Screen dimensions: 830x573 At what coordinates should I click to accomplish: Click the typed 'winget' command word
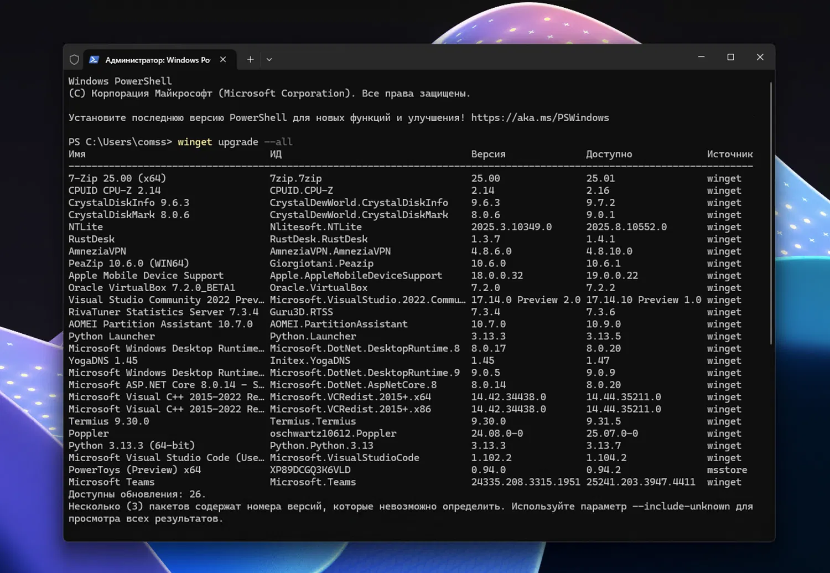(x=194, y=142)
